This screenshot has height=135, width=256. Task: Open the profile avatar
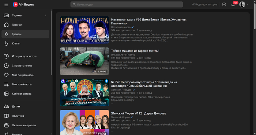coord(242,4)
